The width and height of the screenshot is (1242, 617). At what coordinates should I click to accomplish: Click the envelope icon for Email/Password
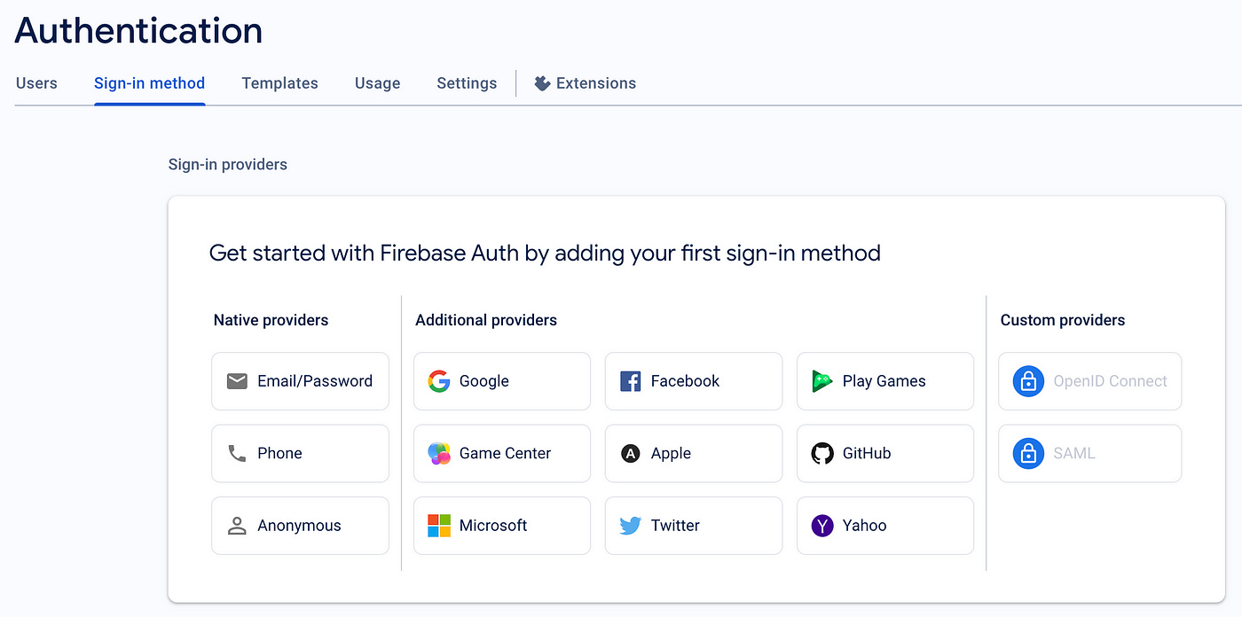pyautogui.click(x=237, y=381)
